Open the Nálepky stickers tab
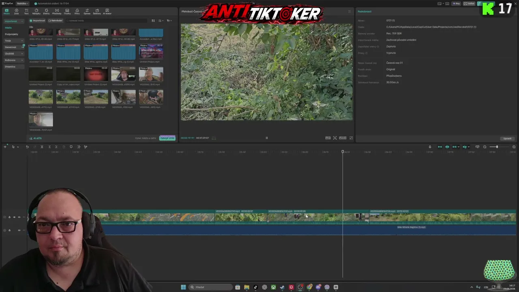This screenshot has width=519, height=292. coord(36,11)
